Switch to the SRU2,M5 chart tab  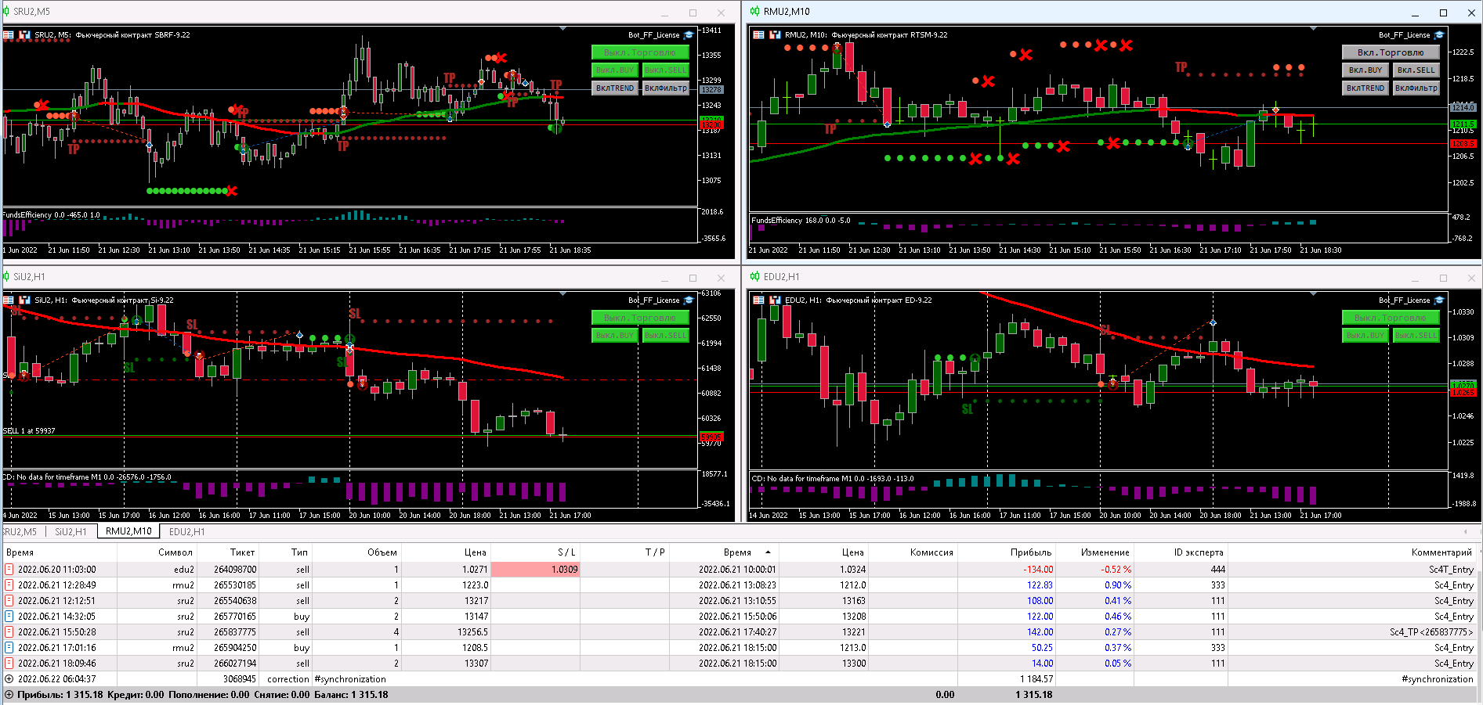[x=20, y=532]
